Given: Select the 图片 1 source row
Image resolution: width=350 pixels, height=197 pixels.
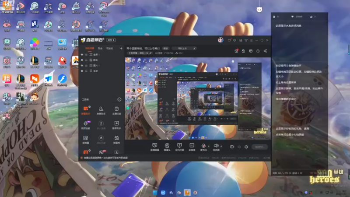Looking at the screenshot, I should [101, 65].
